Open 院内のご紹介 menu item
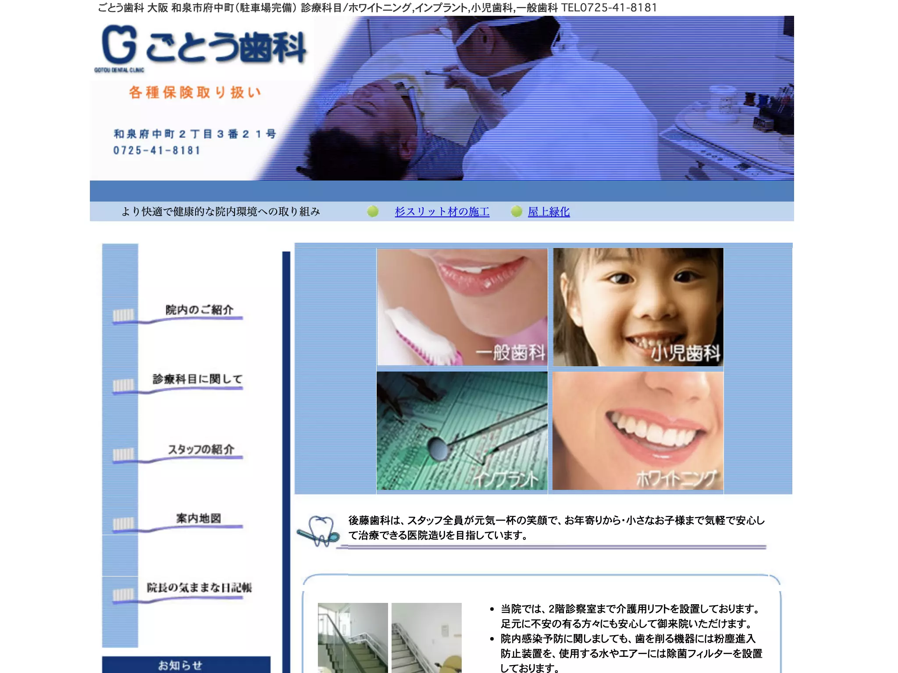 point(199,310)
